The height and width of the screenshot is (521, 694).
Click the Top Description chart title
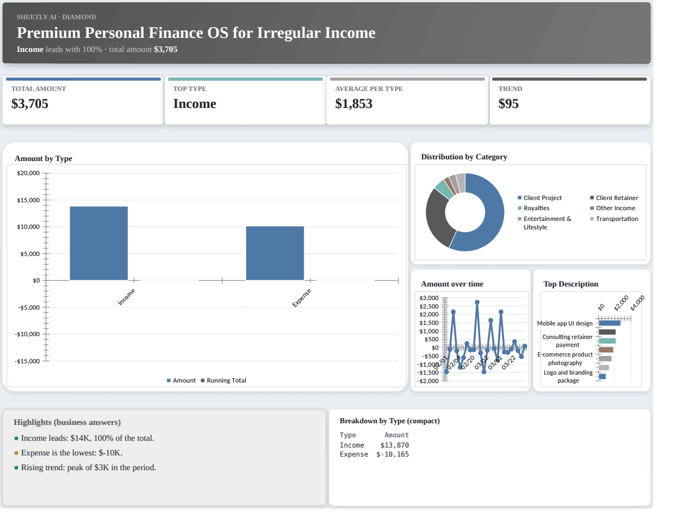pos(571,284)
